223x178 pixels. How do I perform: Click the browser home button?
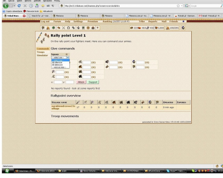[x=43, y=6]
